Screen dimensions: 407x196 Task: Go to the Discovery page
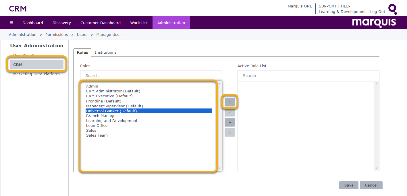tap(62, 23)
